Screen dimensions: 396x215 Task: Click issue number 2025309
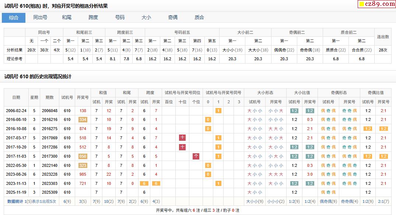coord(49,192)
